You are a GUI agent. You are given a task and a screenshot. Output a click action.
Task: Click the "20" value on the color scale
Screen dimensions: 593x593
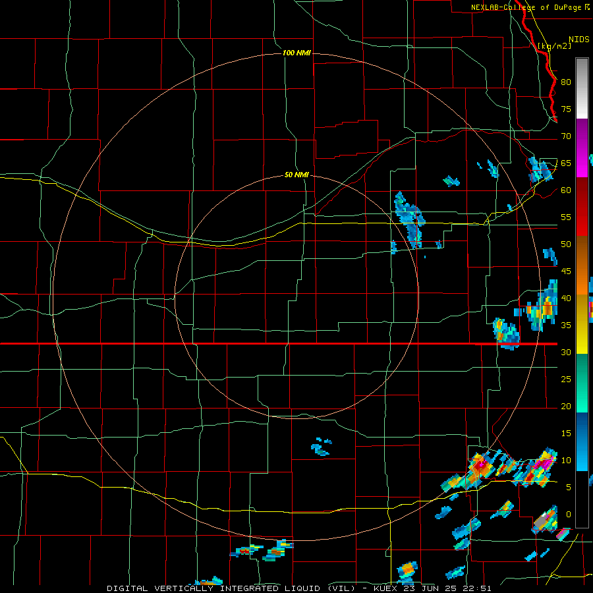click(566, 406)
